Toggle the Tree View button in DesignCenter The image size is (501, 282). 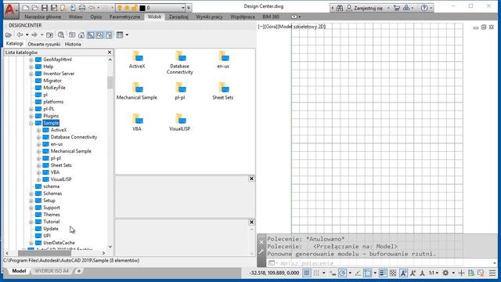pyautogui.click(x=91, y=34)
